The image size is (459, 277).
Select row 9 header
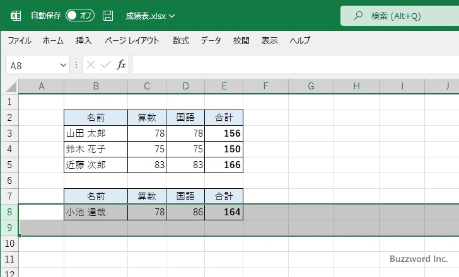click(x=9, y=228)
